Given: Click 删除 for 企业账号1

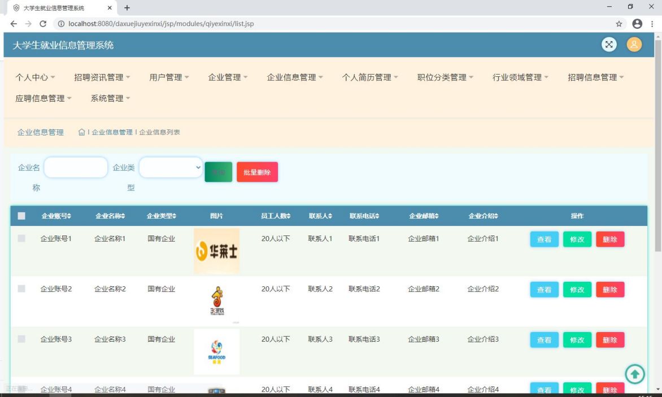Looking at the screenshot, I should click(610, 239).
